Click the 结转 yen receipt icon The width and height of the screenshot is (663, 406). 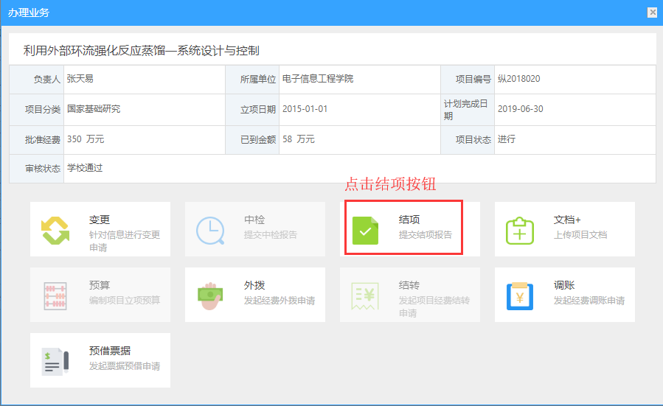tap(365, 295)
